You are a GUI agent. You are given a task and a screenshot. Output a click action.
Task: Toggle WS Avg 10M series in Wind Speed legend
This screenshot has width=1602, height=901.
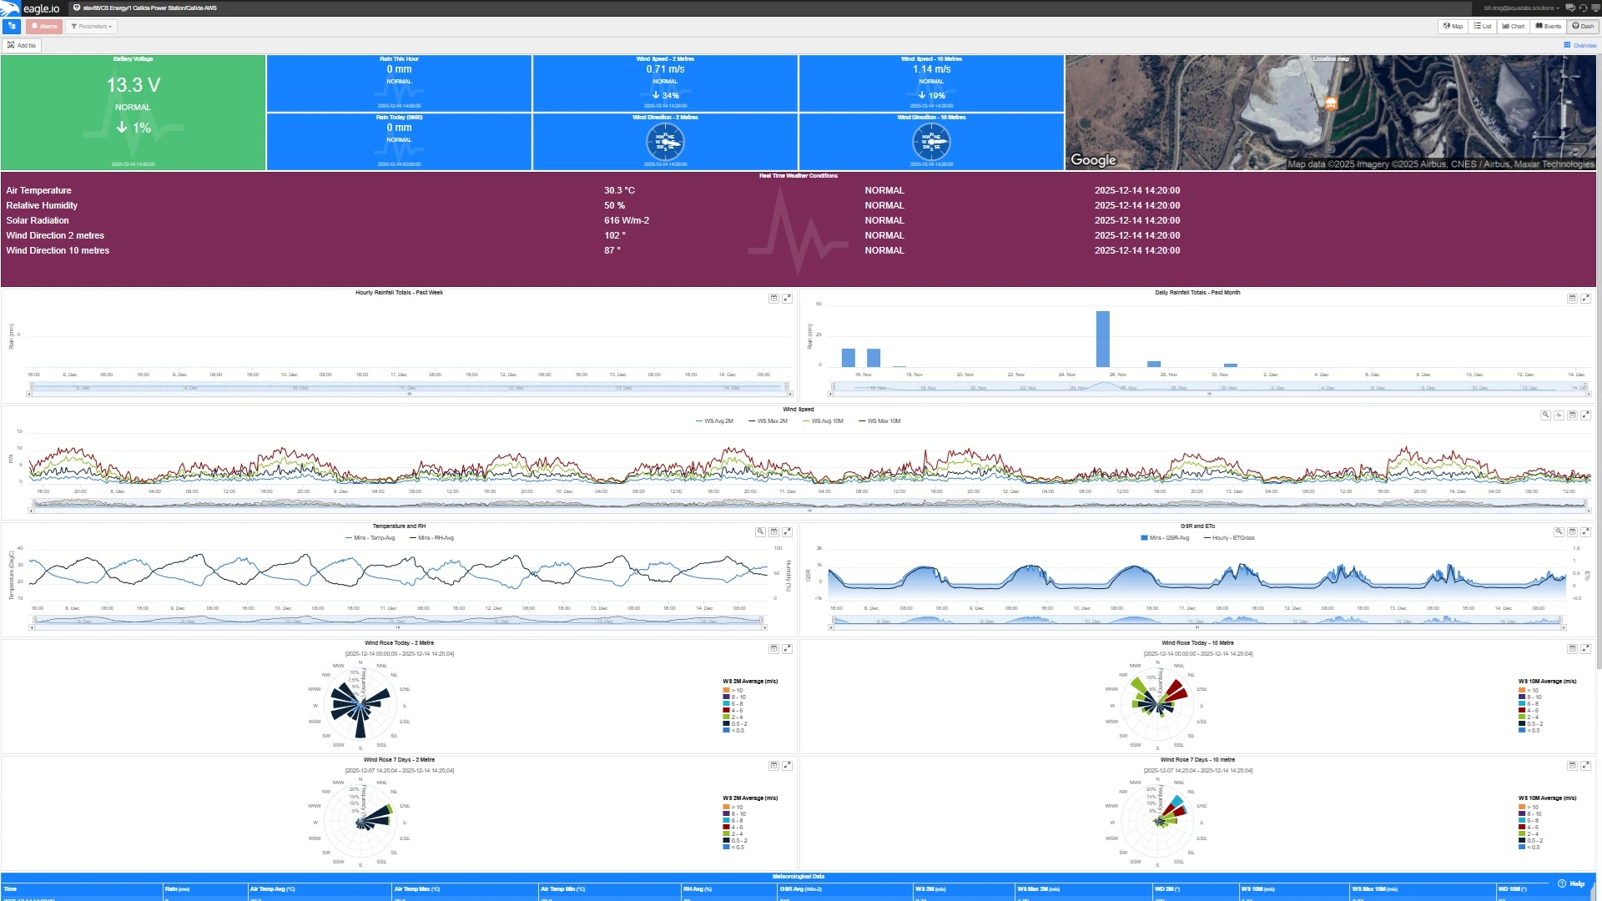(823, 421)
